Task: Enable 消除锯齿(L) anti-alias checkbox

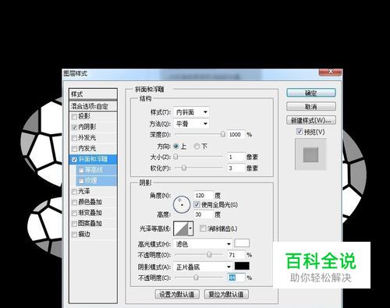Action: (203, 228)
